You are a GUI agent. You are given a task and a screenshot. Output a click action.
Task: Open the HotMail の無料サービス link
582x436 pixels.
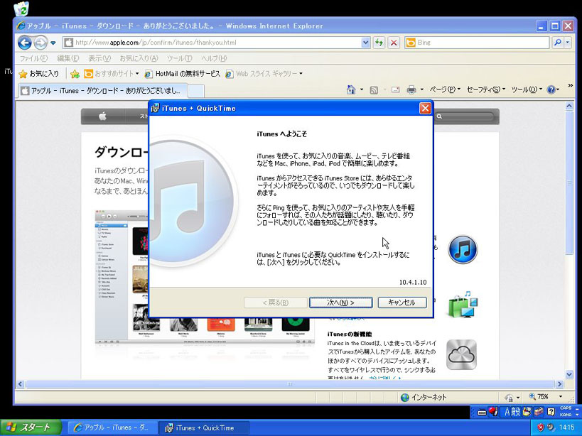pos(182,74)
